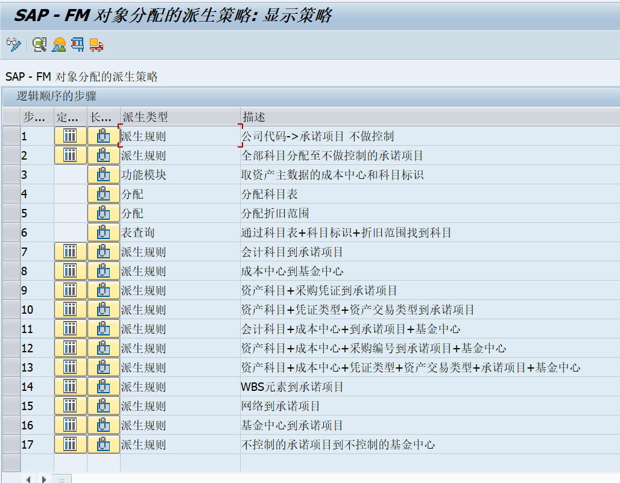This screenshot has width=620, height=483.
Task: Click the 描述 column header
Action: [430, 117]
